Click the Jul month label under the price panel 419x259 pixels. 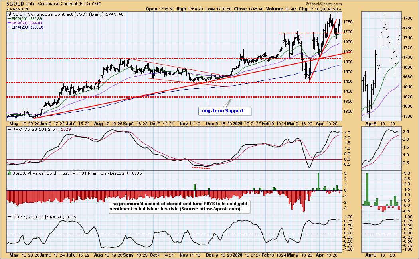[x=69, y=124]
